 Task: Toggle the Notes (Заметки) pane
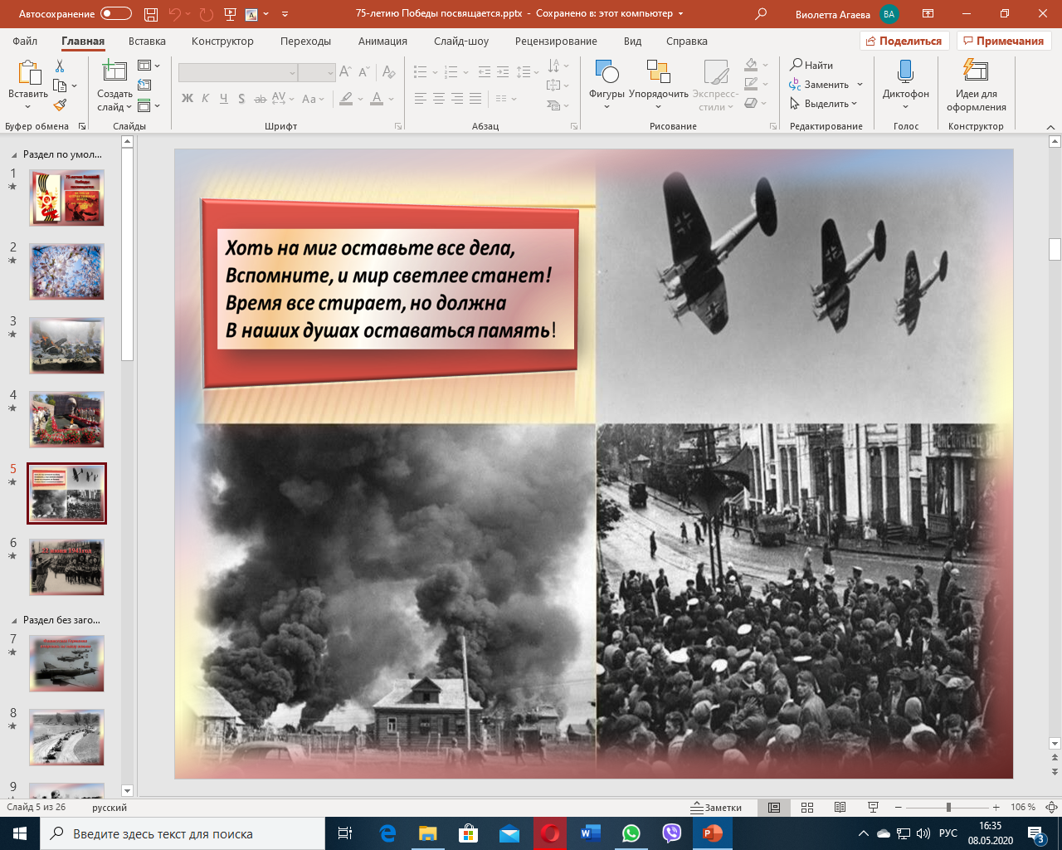click(x=717, y=808)
